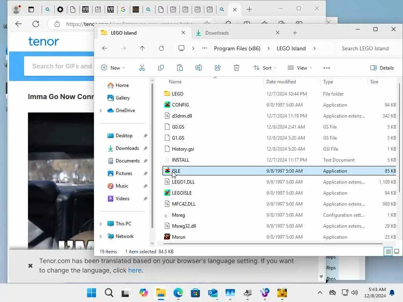Open the see-more three-dot toolbar menu

tap(326, 68)
